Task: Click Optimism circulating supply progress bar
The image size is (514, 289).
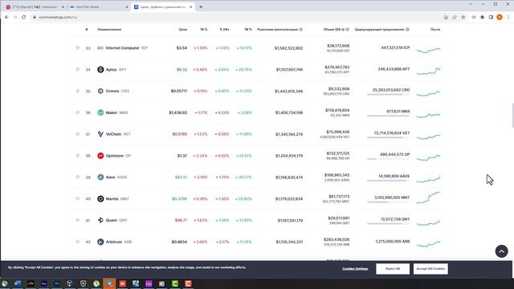Action: click(388, 159)
